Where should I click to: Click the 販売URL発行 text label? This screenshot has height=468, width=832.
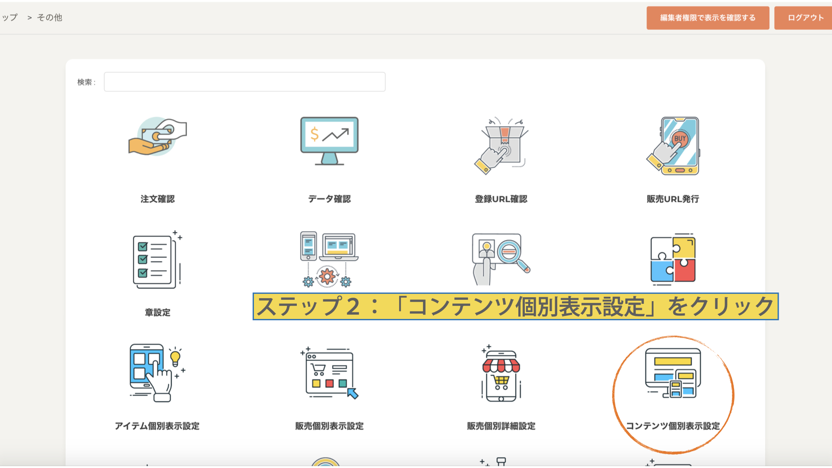point(673,199)
